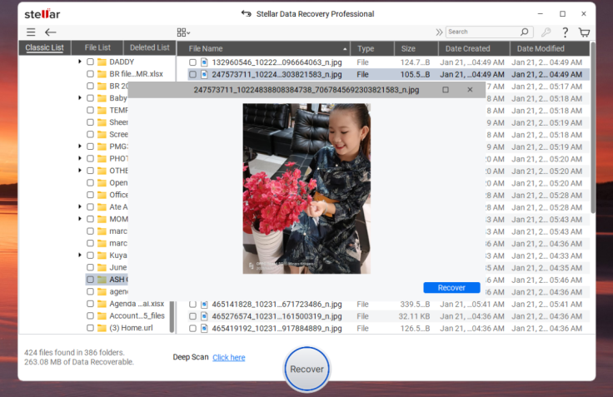Click the back arrow icon
Screen dimensions: 613x397
point(51,32)
